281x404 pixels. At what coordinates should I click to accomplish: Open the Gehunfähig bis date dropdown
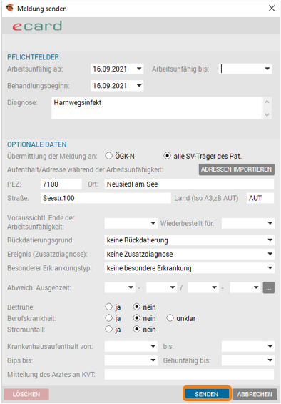(x=270, y=360)
